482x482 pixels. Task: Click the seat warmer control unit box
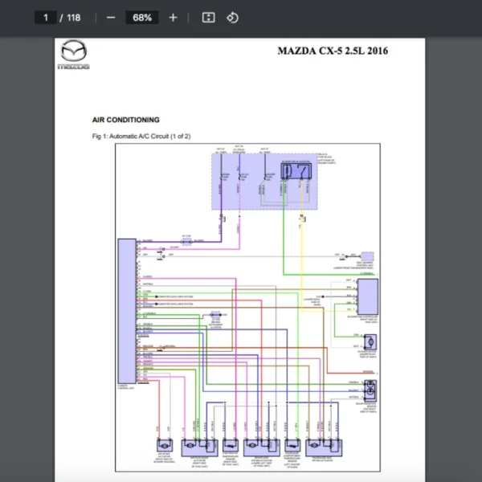[367, 255]
